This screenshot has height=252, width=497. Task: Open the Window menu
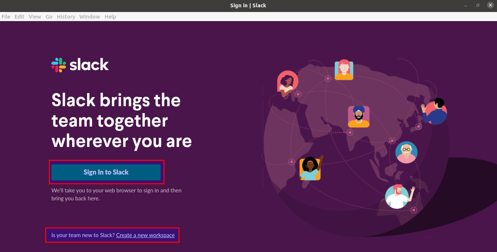point(90,17)
